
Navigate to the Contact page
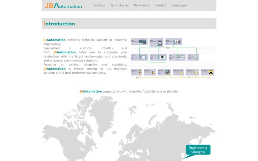pyautogui.click(x=161, y=5)
